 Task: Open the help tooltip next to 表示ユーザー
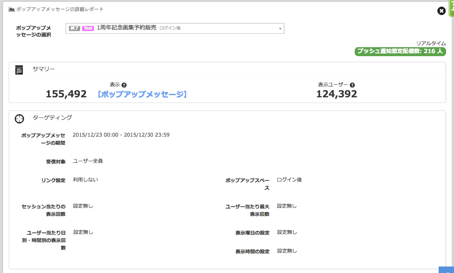point(352,85)
